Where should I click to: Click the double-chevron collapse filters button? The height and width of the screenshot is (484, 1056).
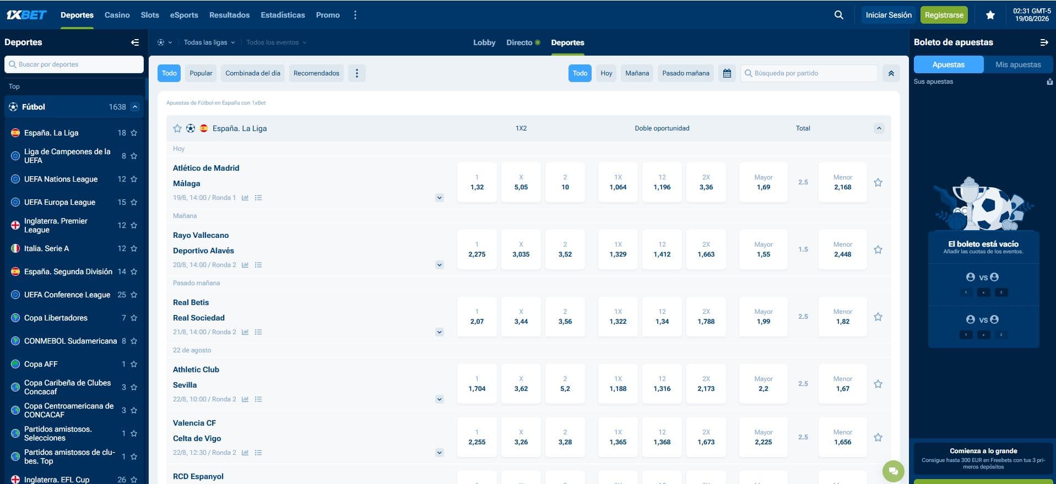891,73
